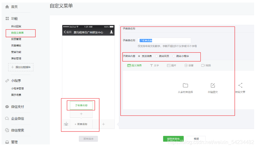Open 原创管理 in the sidebar
The height and width of the screenshot is (148, 257).
coord(16,58)
